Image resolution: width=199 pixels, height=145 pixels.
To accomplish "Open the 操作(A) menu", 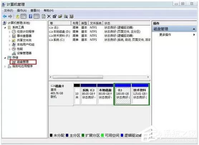I will click(22, 10).
